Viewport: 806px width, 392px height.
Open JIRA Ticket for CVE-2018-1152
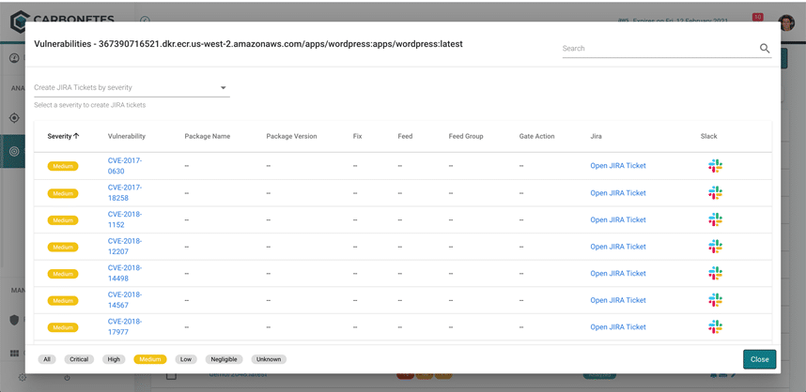(618, 219)
